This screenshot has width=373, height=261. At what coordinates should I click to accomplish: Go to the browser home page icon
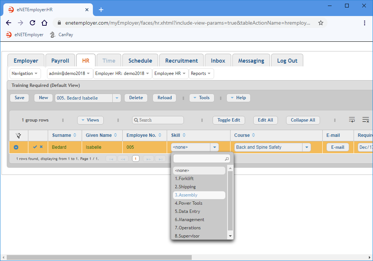[x=44, y=23]
